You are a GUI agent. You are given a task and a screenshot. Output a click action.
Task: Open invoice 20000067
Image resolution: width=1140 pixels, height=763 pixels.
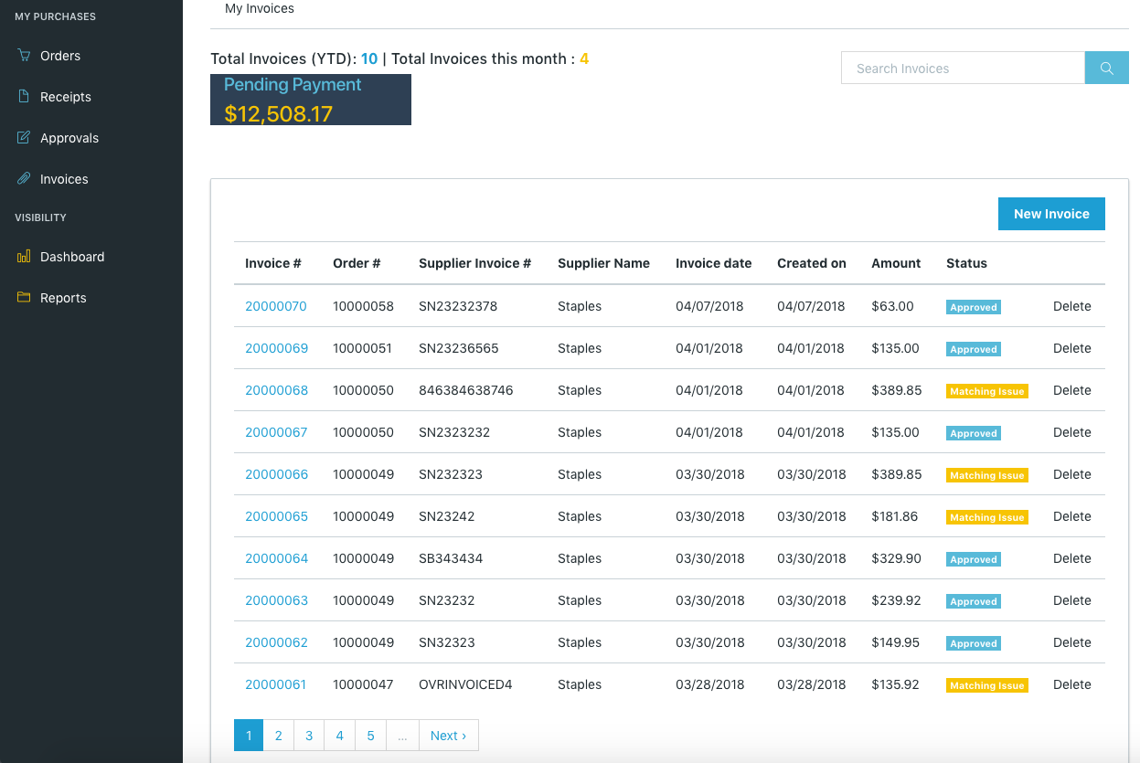[x=276, y=432]
